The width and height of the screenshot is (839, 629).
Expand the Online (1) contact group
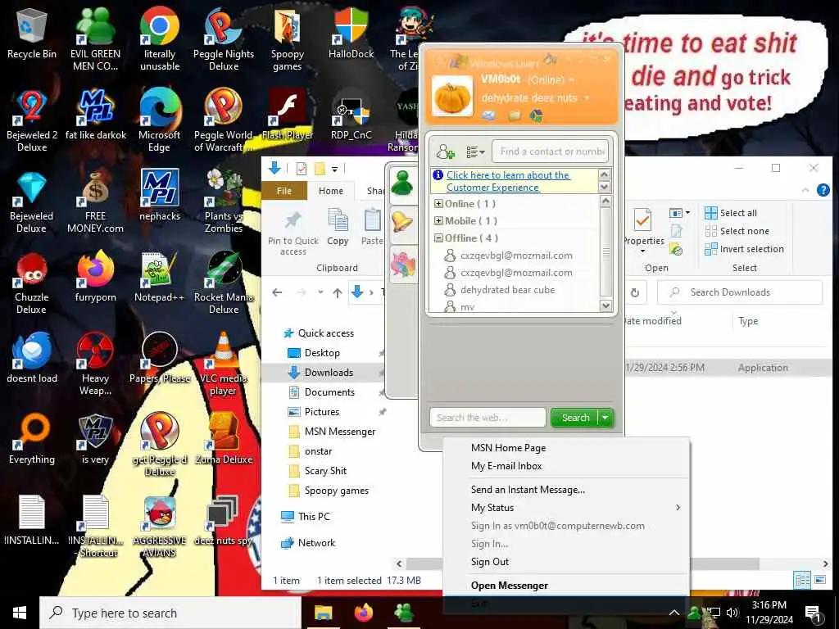[x=438, y=204]
